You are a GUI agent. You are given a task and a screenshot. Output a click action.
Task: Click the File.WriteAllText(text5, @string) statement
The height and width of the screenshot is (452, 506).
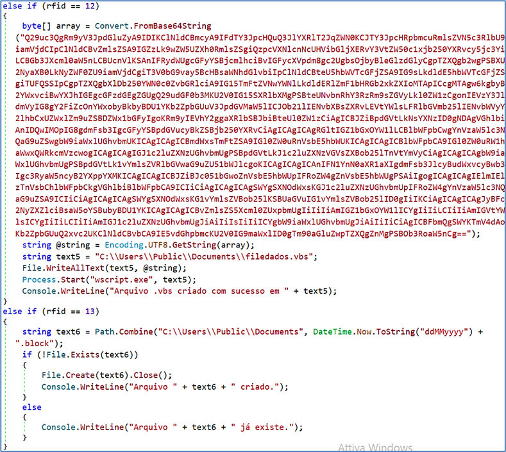105,268
